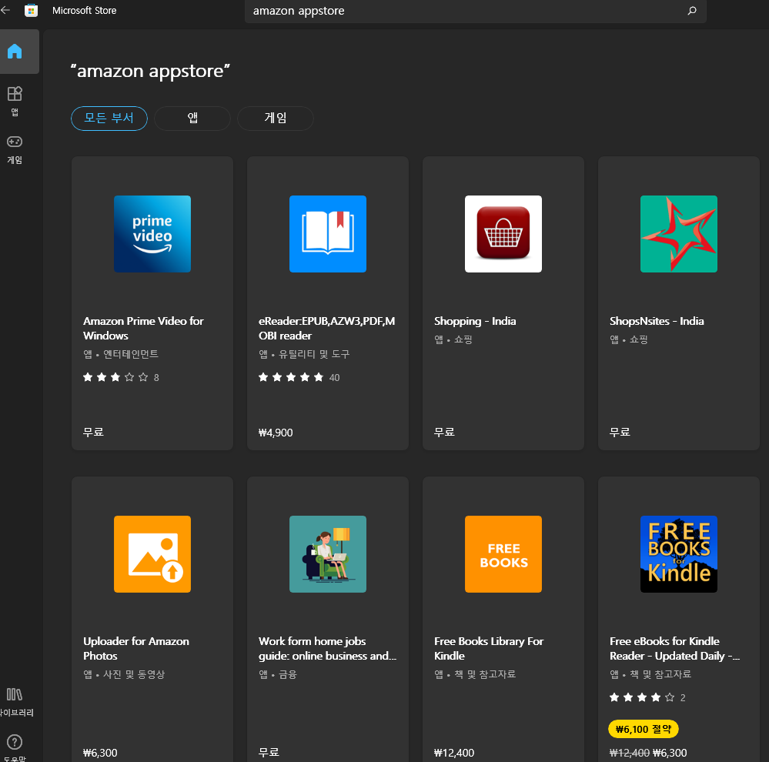Open the Games (게임) sidebar section

tap(15, 149)
